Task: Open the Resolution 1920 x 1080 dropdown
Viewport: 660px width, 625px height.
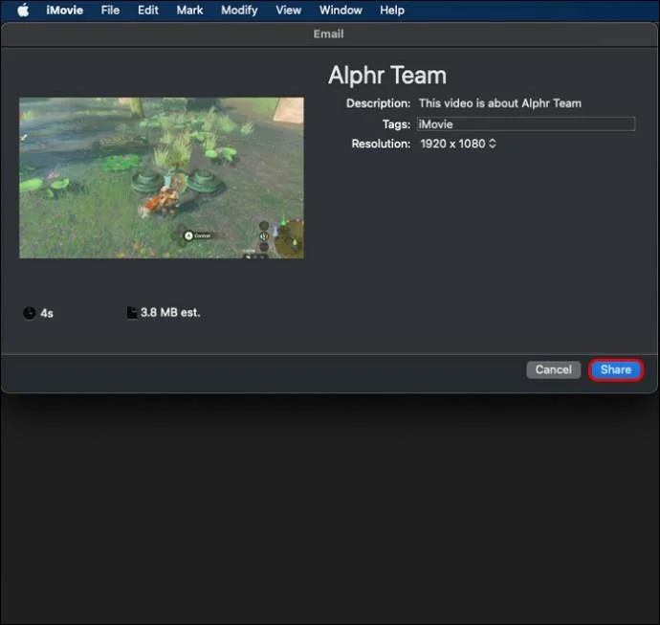Action: coord(458,144)
